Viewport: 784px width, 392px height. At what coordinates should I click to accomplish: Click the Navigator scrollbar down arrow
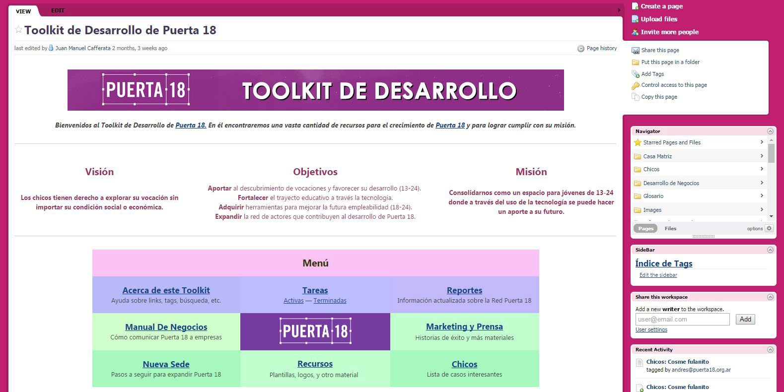point(771,216)
